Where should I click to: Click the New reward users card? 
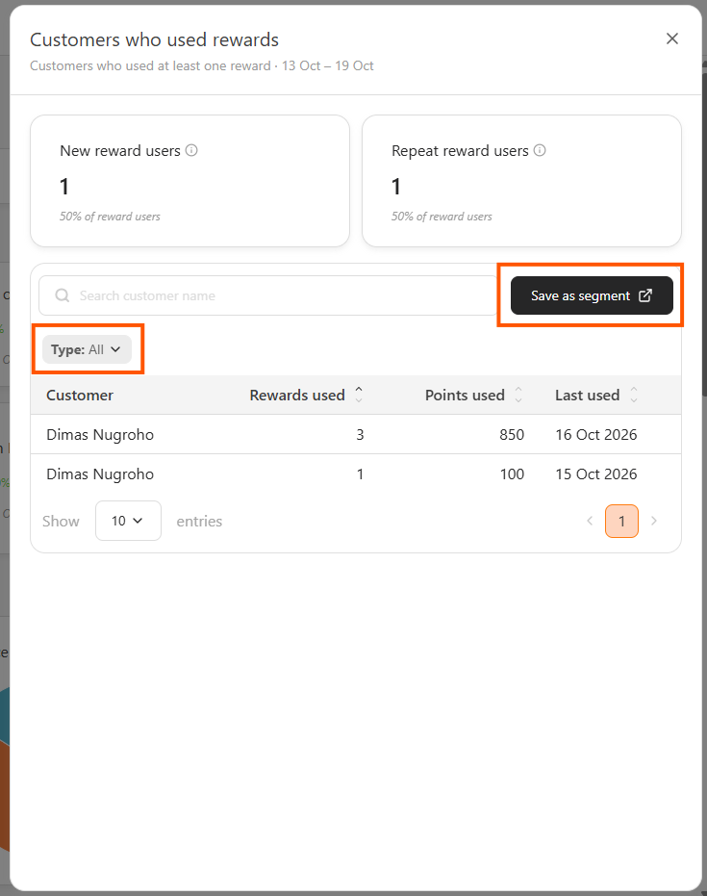pyautogui.click(x=190, y=181)
